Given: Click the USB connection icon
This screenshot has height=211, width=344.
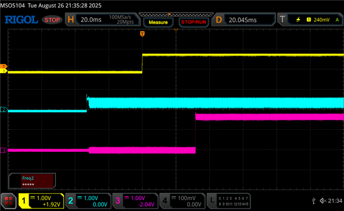Looking at the screenshot, I should 314,201.
